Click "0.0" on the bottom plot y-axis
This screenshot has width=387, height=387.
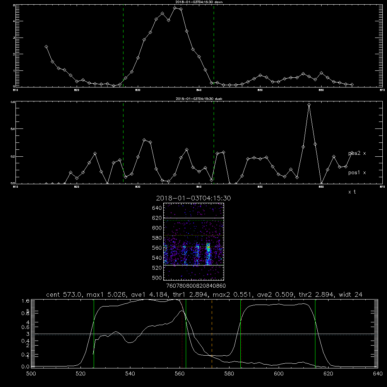point(26,366)
